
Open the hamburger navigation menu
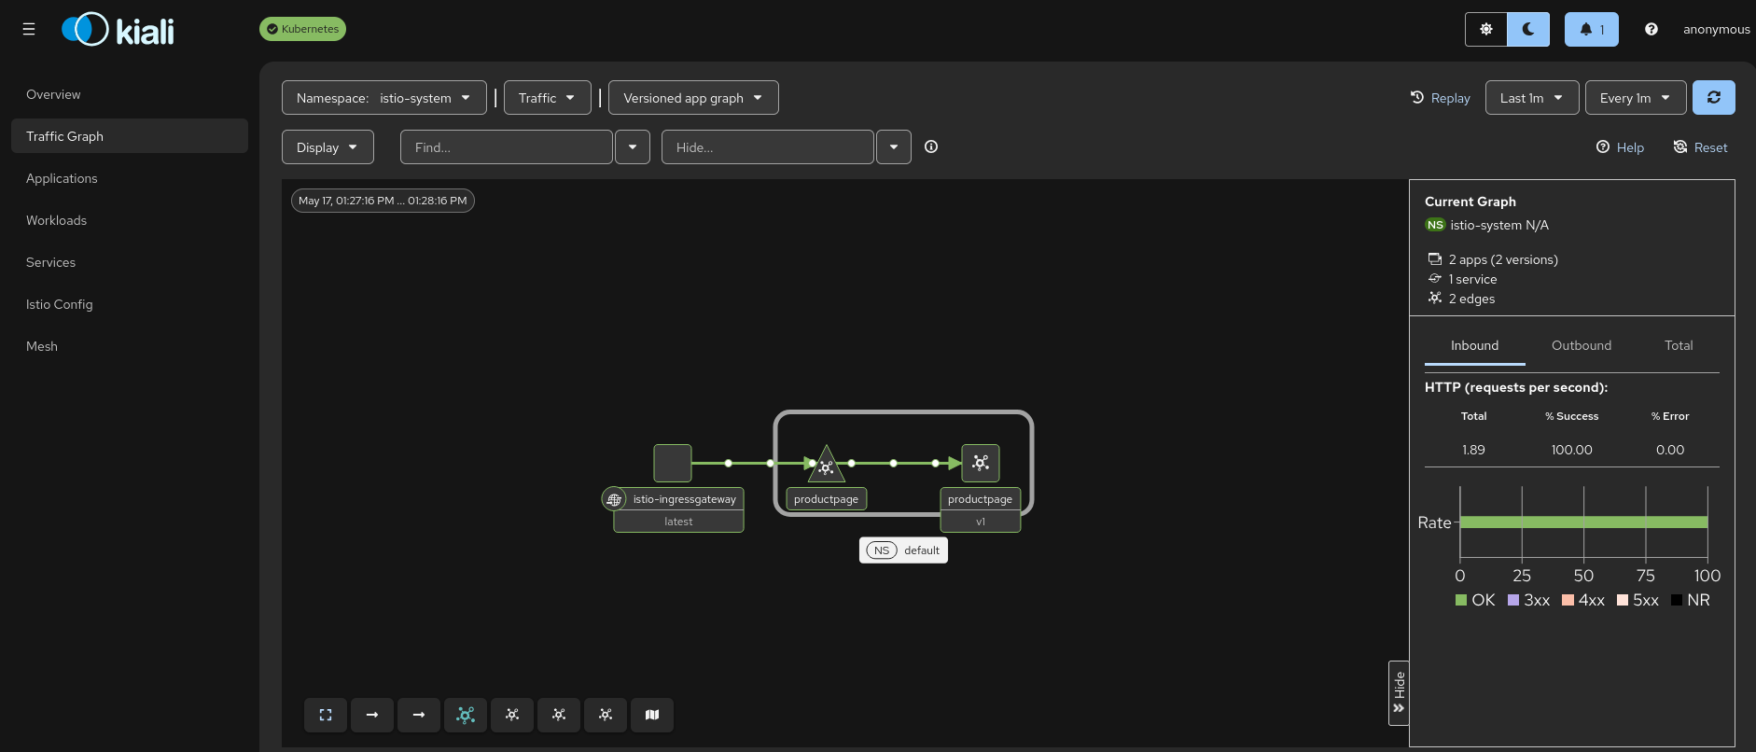pyautogui.click(x=29, y=29)
